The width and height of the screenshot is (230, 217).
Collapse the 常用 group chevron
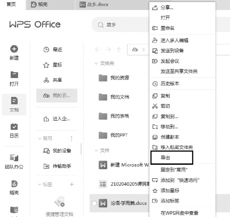pyautogui.click(x=40, y=138)
